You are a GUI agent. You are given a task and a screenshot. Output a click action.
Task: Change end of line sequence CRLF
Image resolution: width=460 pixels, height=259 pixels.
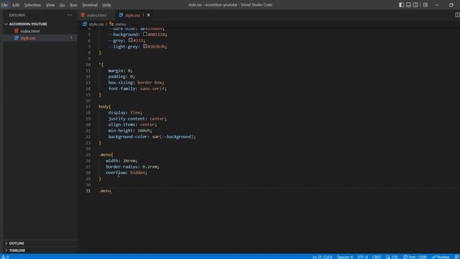pos(377,257)
